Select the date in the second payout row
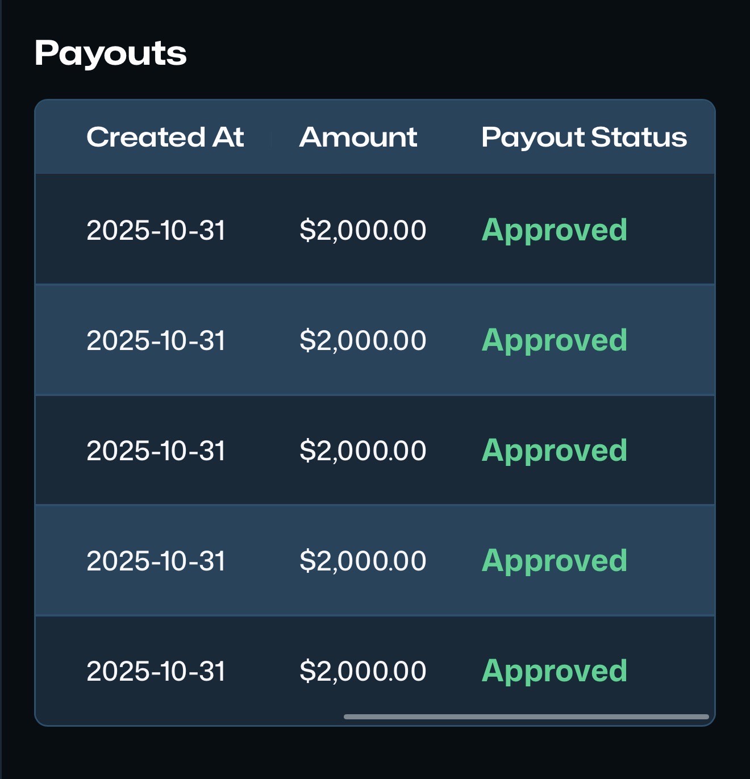Screen dimensions: 750x779 (x=156, y=340)
